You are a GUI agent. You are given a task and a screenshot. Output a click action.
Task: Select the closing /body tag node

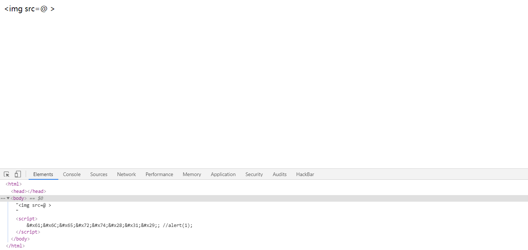coord(20,239)
